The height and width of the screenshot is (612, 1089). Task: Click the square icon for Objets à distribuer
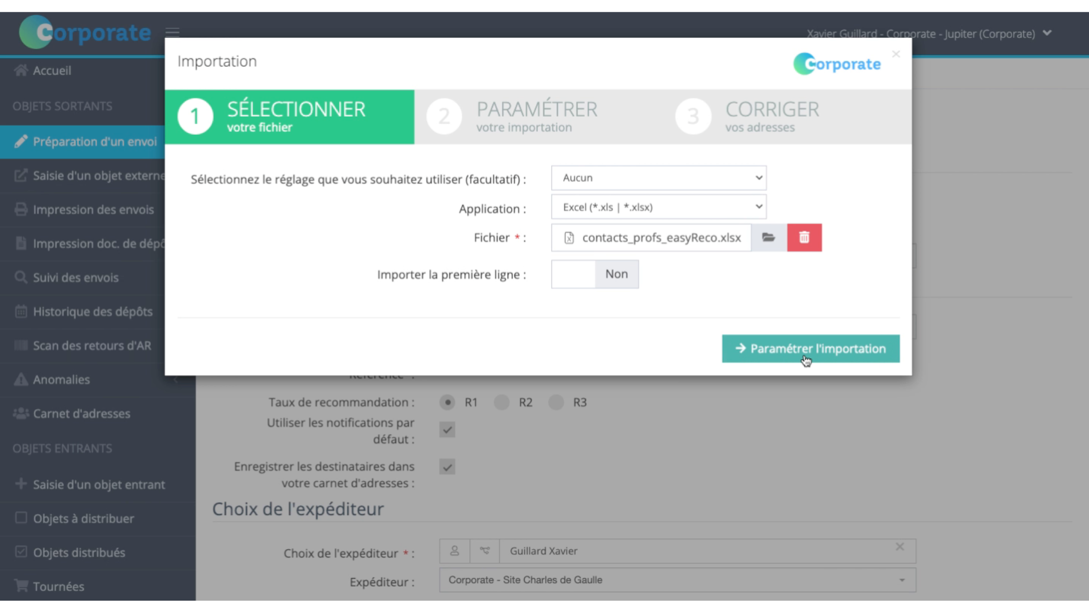click(21, 517)
